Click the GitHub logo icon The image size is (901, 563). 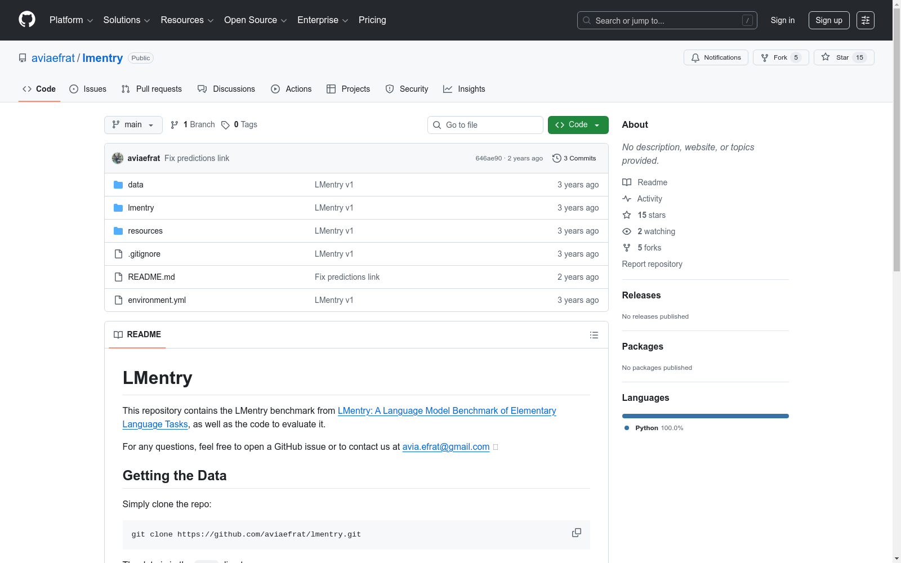[x=27, y=20]
